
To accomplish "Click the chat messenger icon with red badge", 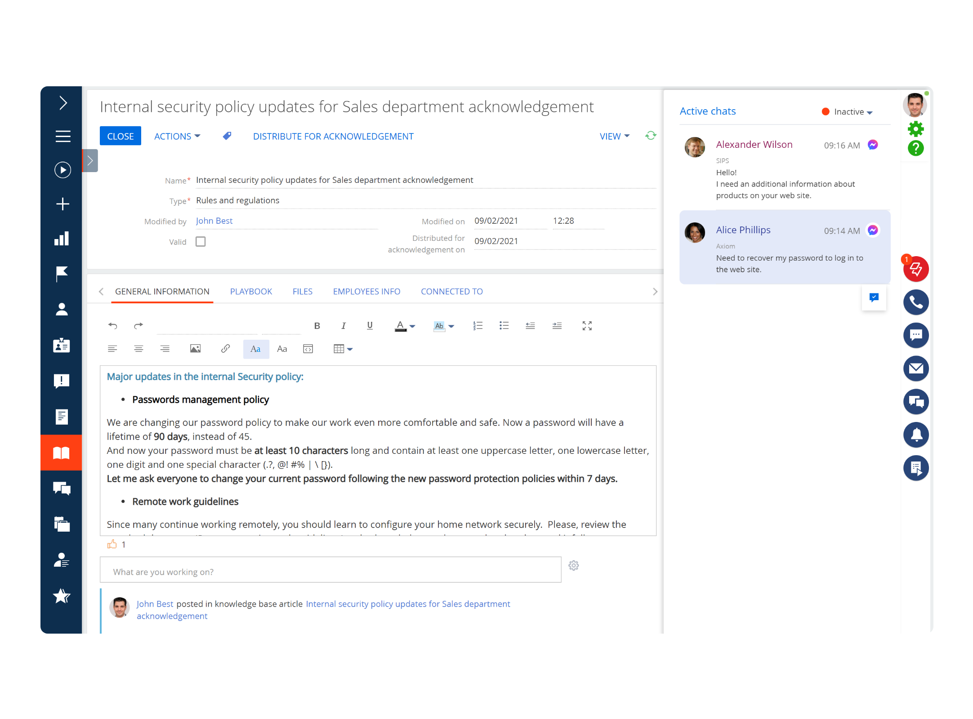I will pos(916,269).
